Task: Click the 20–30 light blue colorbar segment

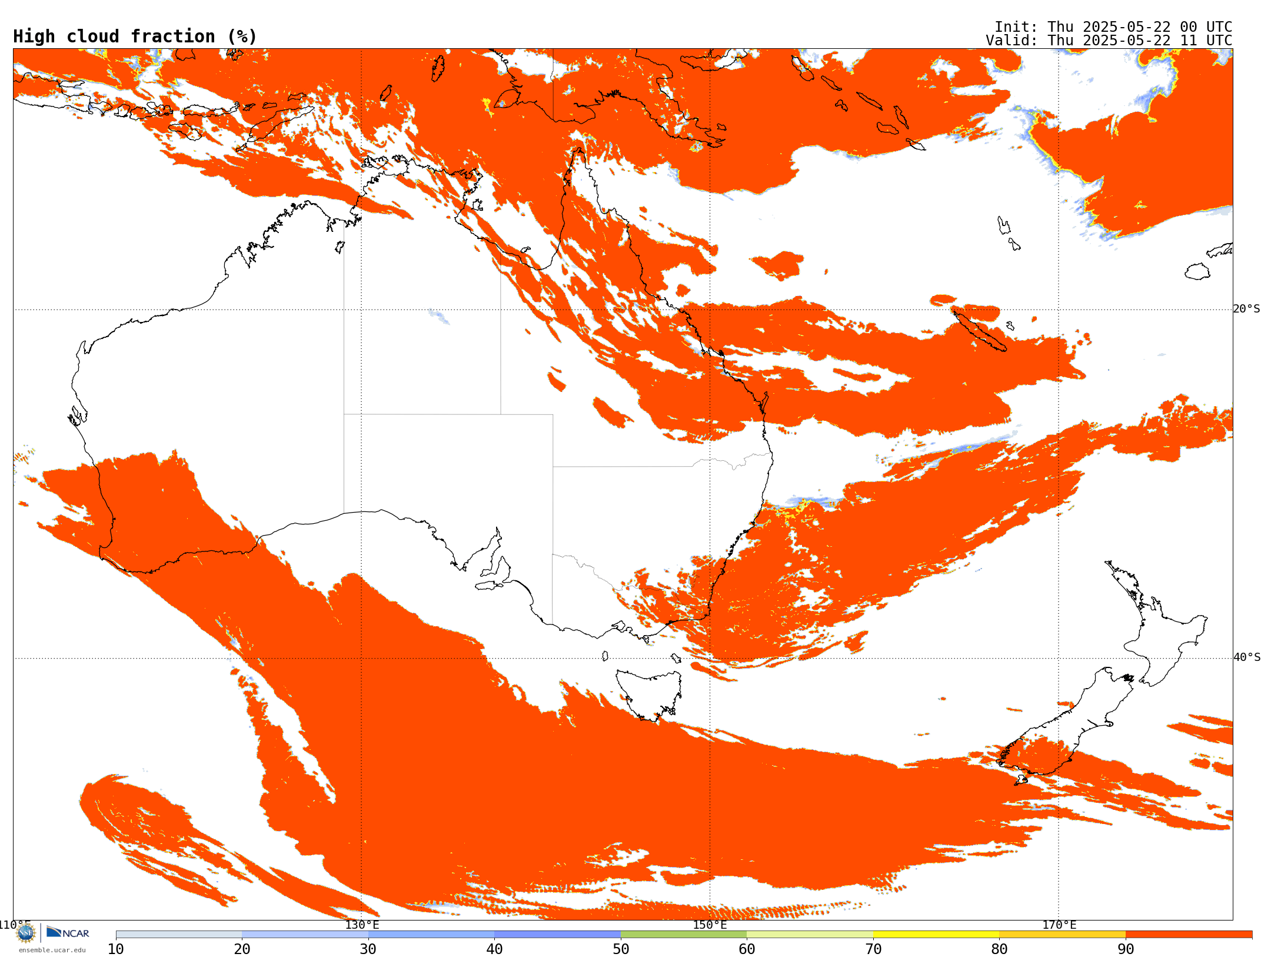Action: click(305, 935)
